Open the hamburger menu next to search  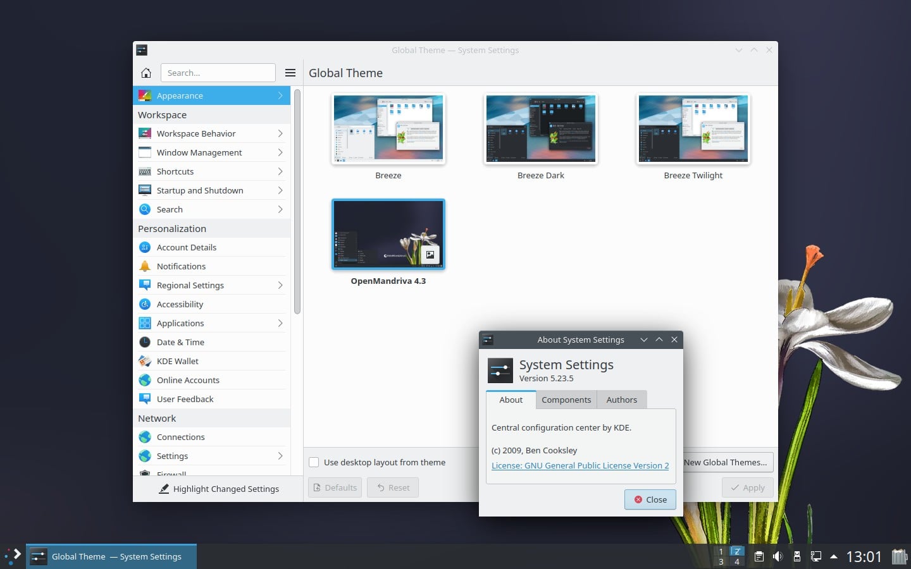[x=290, y=73]
